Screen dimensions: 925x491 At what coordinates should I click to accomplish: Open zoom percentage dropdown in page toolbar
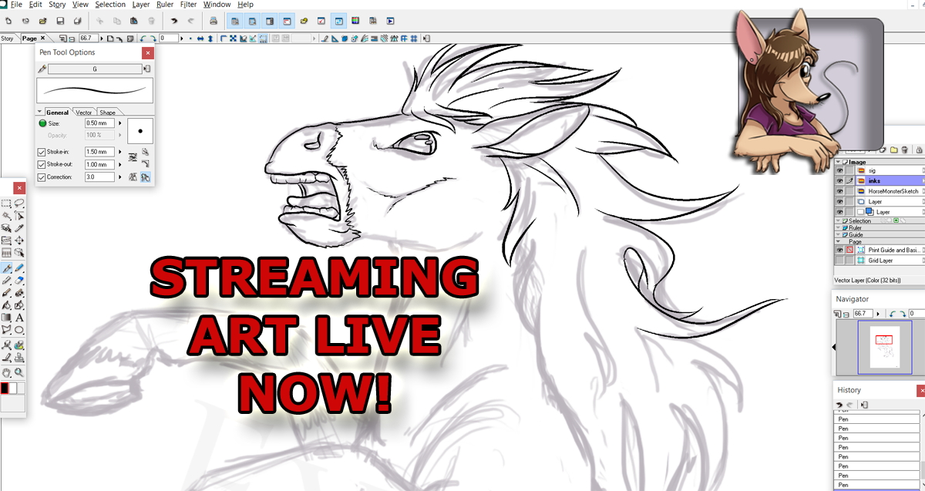[x=102, y=38]
